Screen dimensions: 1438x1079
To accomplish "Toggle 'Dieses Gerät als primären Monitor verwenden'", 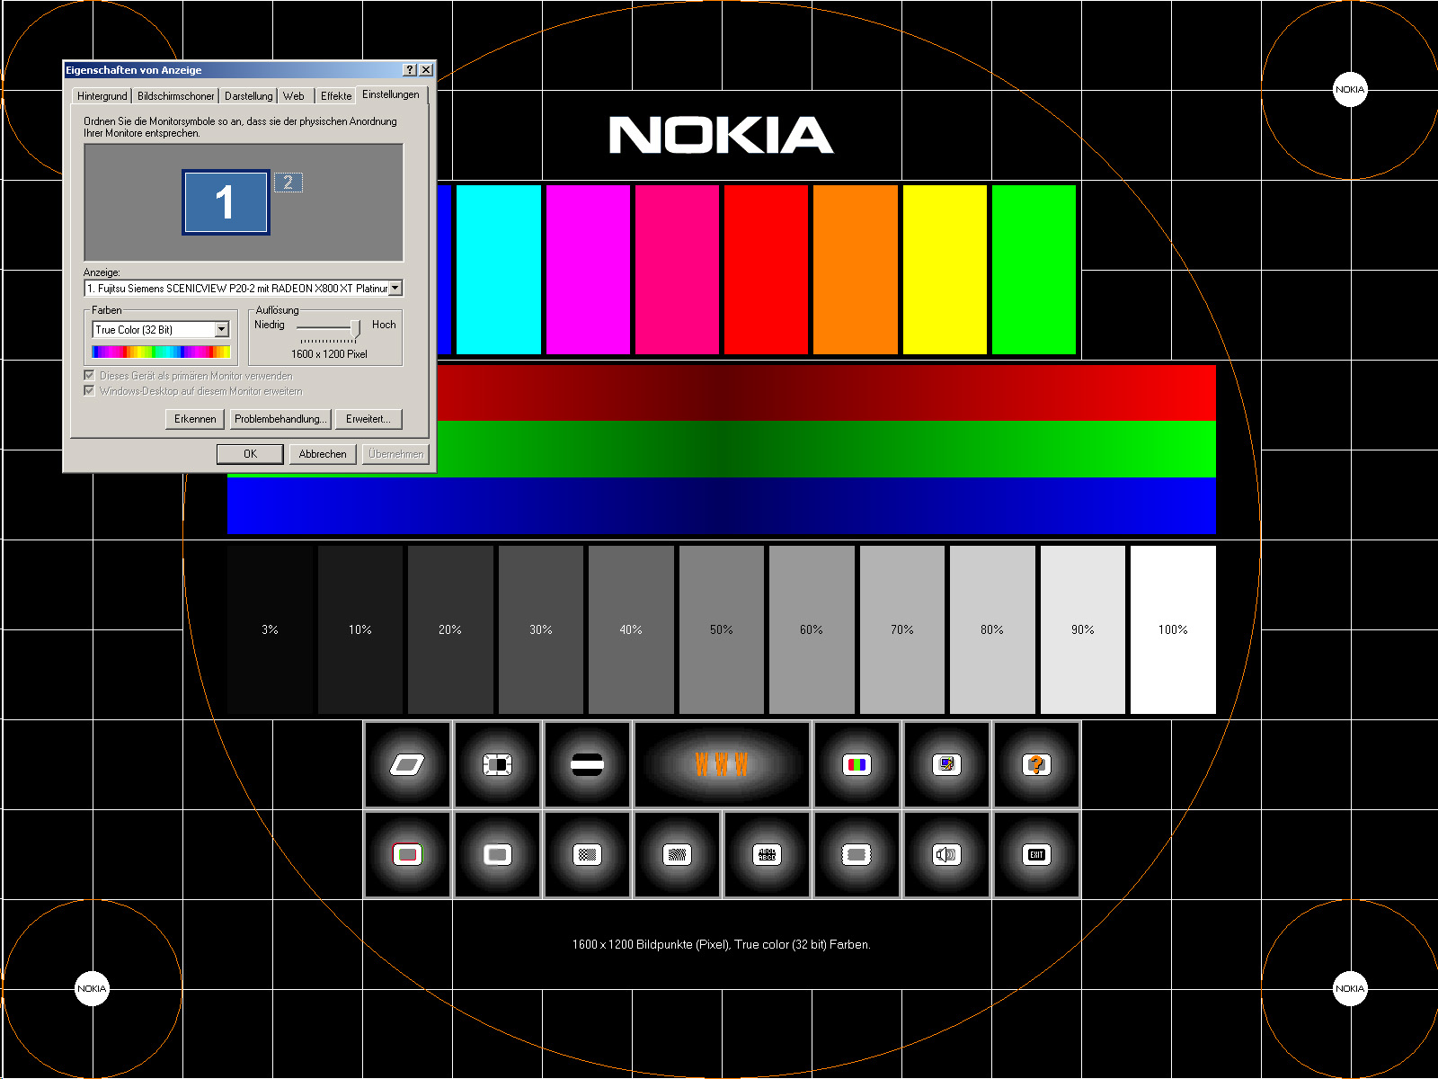I will (x=90, y=376).
